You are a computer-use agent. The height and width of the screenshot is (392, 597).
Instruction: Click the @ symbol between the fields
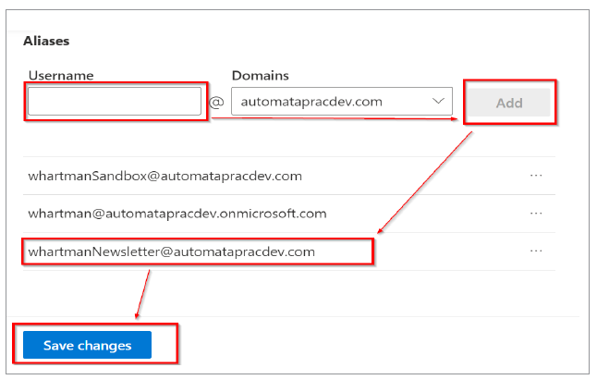tap(217, 102)
